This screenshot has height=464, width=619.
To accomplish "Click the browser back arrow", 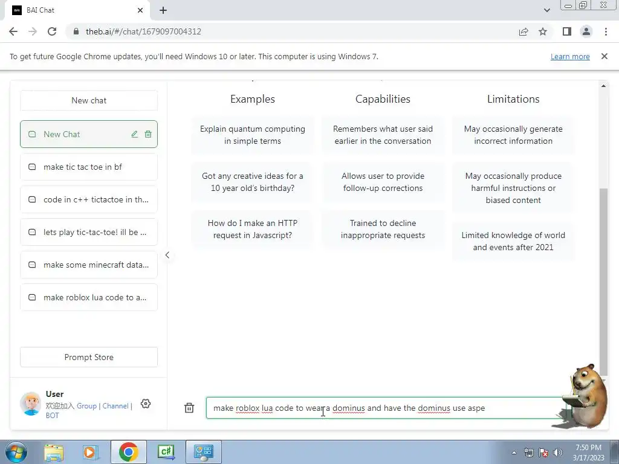I will [x=13, y=31].
